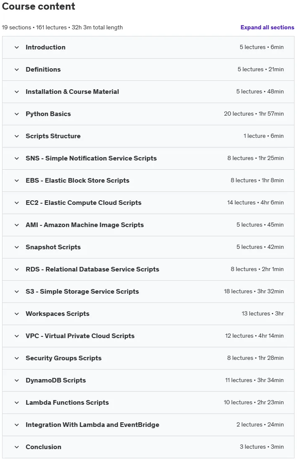Expand SNS Simple Notification Service chevron
The height and width of the screenshot is (460, 297).
point(17,158)
